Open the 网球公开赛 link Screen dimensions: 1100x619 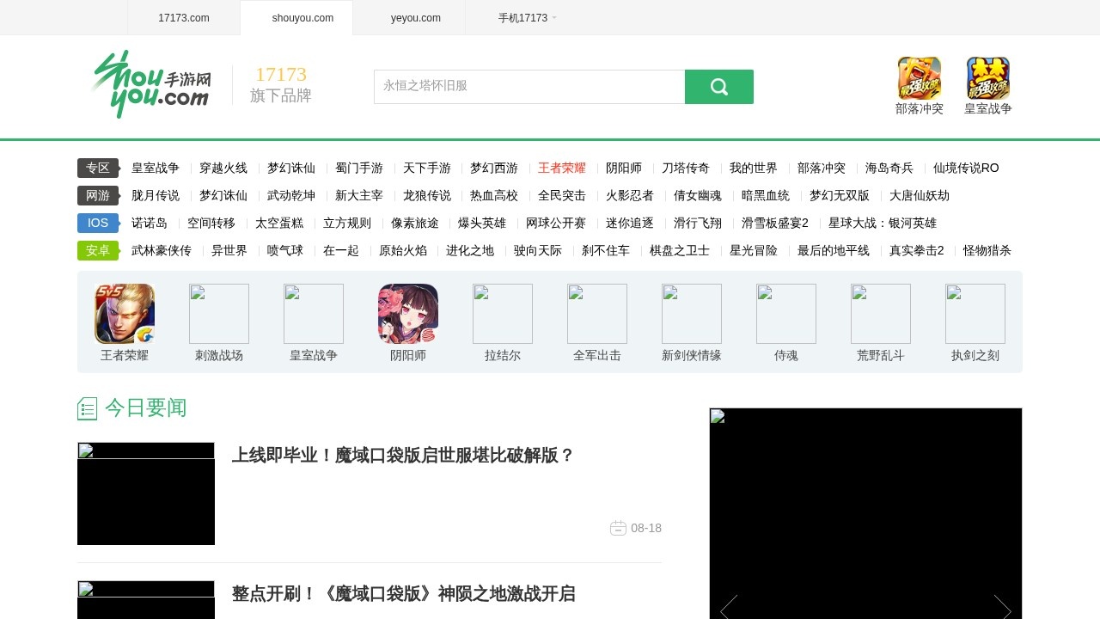tap(556, 223)
